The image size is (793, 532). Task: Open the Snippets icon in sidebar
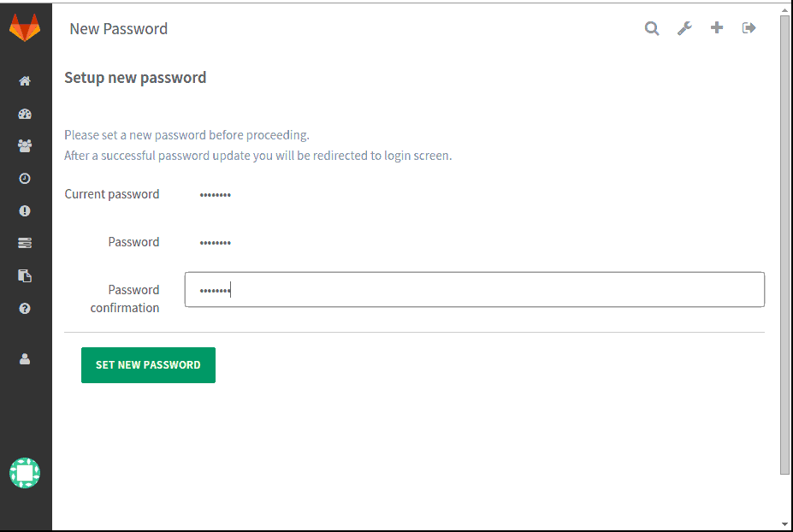(25, 275)
